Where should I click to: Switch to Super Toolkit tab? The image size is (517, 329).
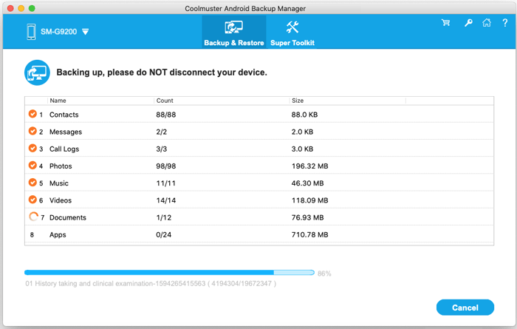pos(292,32)
